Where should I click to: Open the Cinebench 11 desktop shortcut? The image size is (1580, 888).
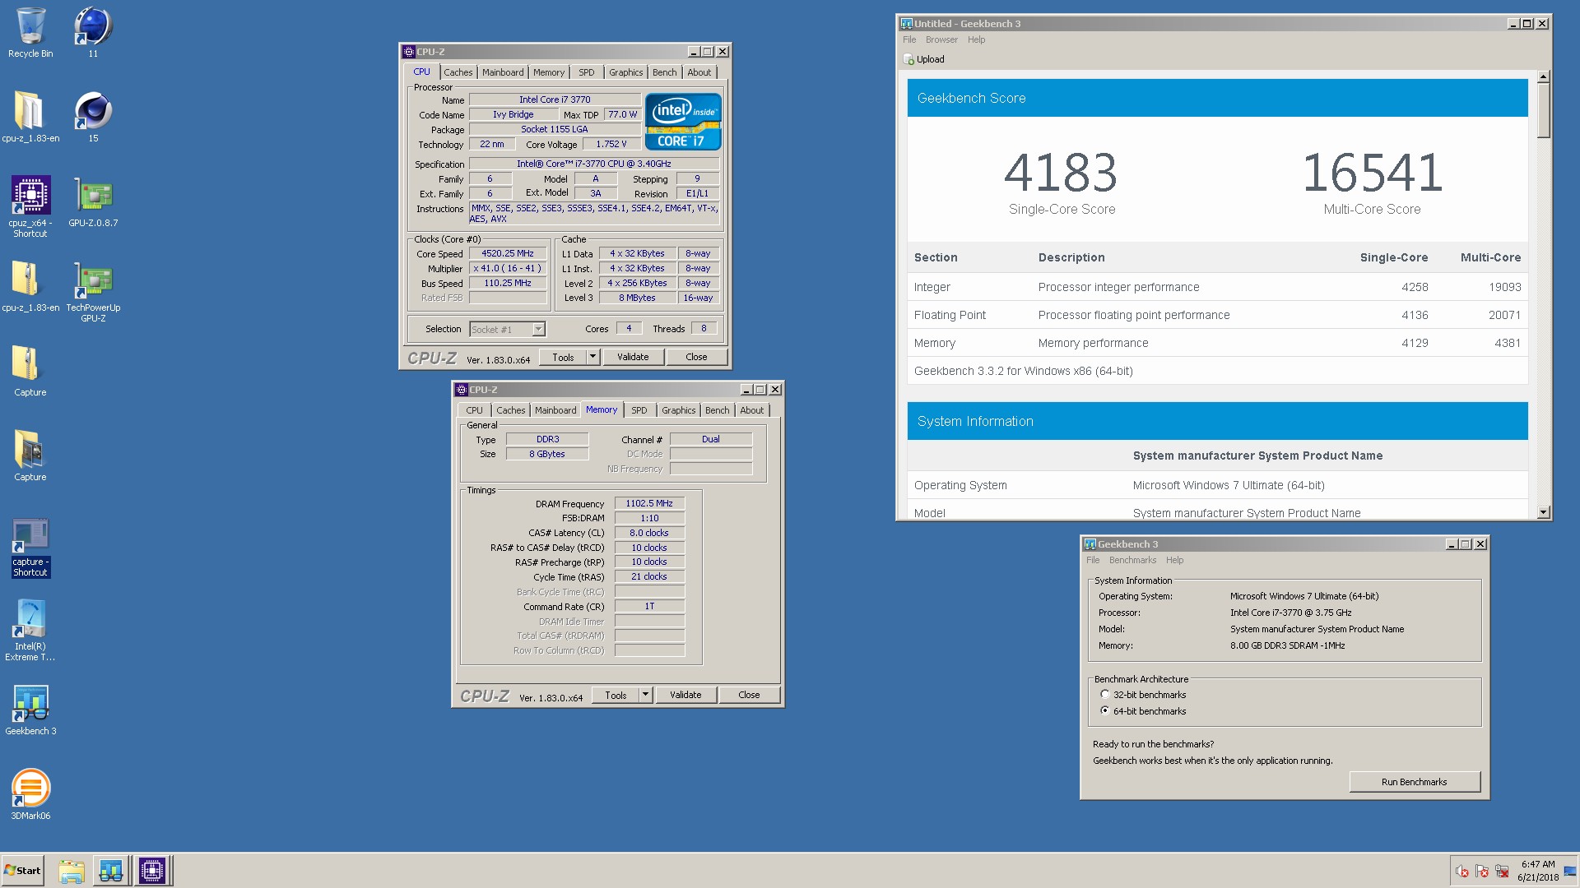(93, 33)
